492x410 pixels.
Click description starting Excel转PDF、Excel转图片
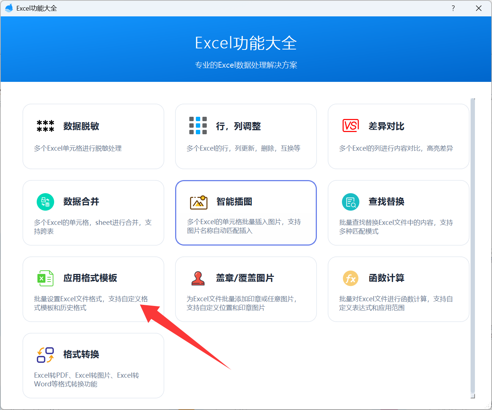click(86, 380)
